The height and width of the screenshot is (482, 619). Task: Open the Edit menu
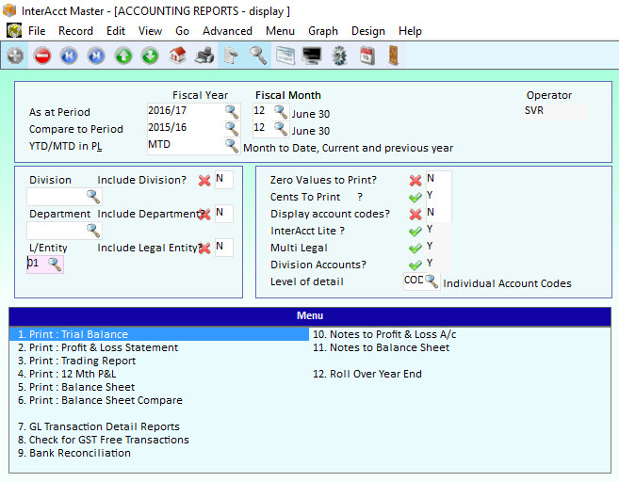point(116,31)
